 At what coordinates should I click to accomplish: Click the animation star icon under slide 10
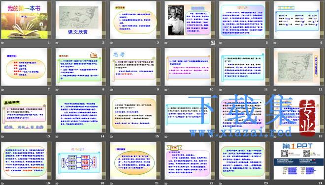click(x=166, y=90)
